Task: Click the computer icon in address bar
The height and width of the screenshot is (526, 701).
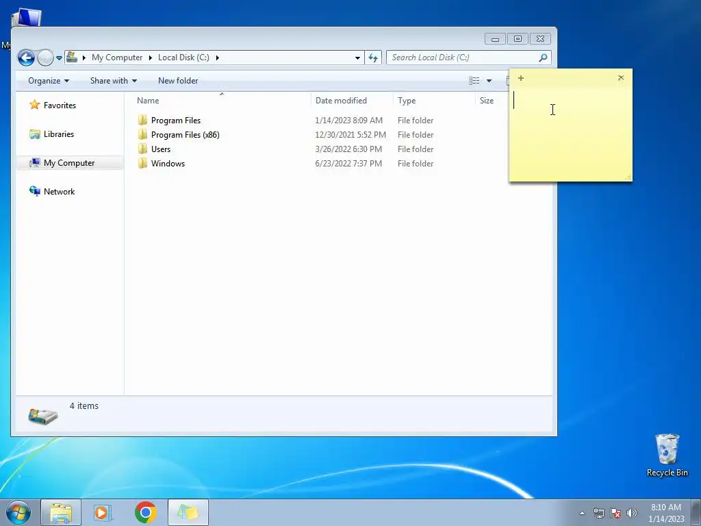Action: pyautogui.click(x=71, y=58)
